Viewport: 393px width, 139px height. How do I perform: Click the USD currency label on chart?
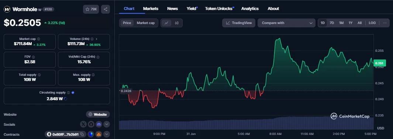pos(380,128)
